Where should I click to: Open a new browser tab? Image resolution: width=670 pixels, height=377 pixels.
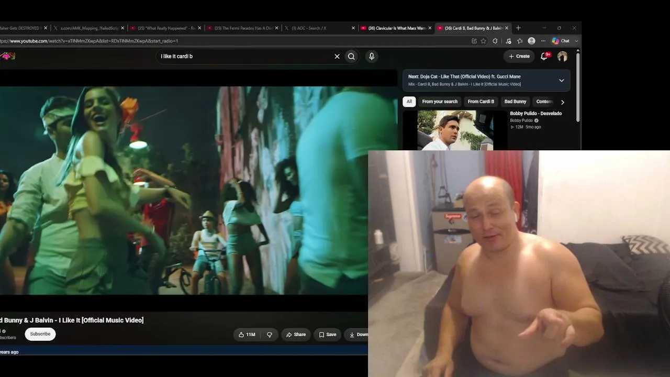pyautogui.click(x=518, y=28)
